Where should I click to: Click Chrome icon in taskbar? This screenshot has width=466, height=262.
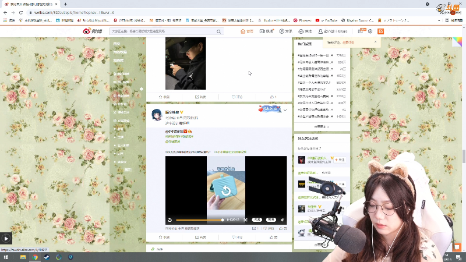[35, 257]
